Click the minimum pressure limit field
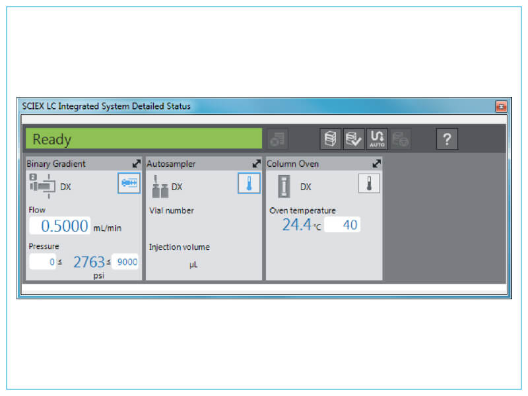This screenshot has width=528, height=396. click(x=42, y=262)
